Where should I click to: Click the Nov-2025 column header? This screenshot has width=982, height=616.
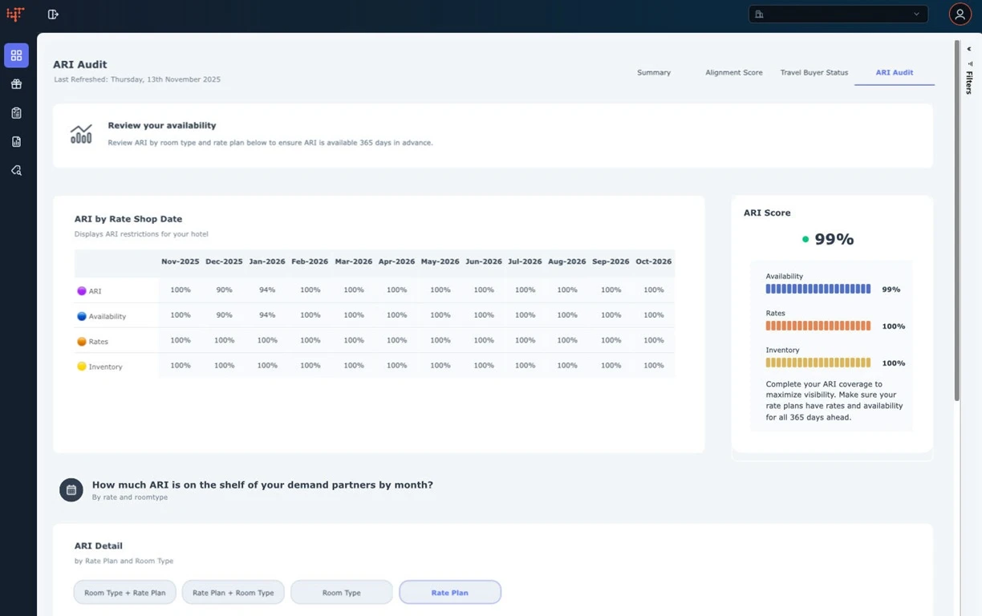tap(181, 261)
